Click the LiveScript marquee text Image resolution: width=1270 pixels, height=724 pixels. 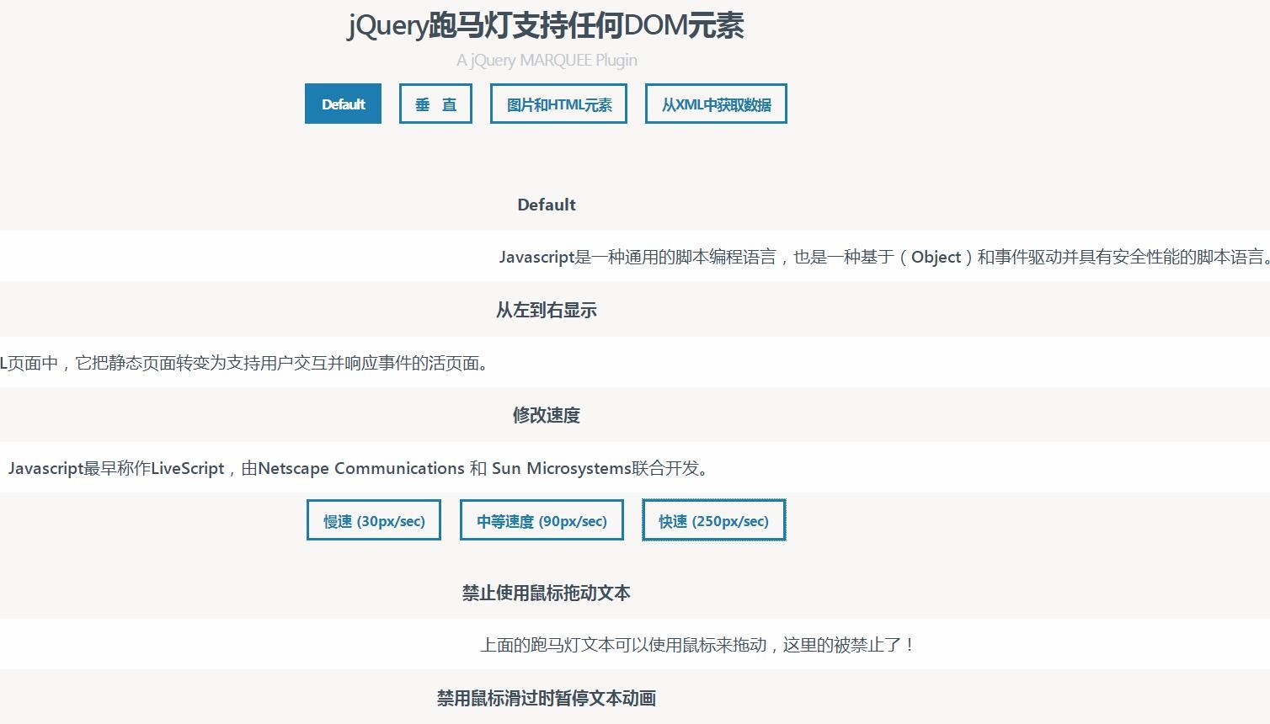(x=358, y=468)
